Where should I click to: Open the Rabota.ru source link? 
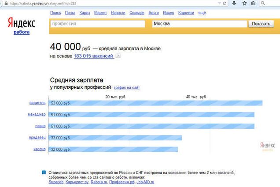point(99,182)
